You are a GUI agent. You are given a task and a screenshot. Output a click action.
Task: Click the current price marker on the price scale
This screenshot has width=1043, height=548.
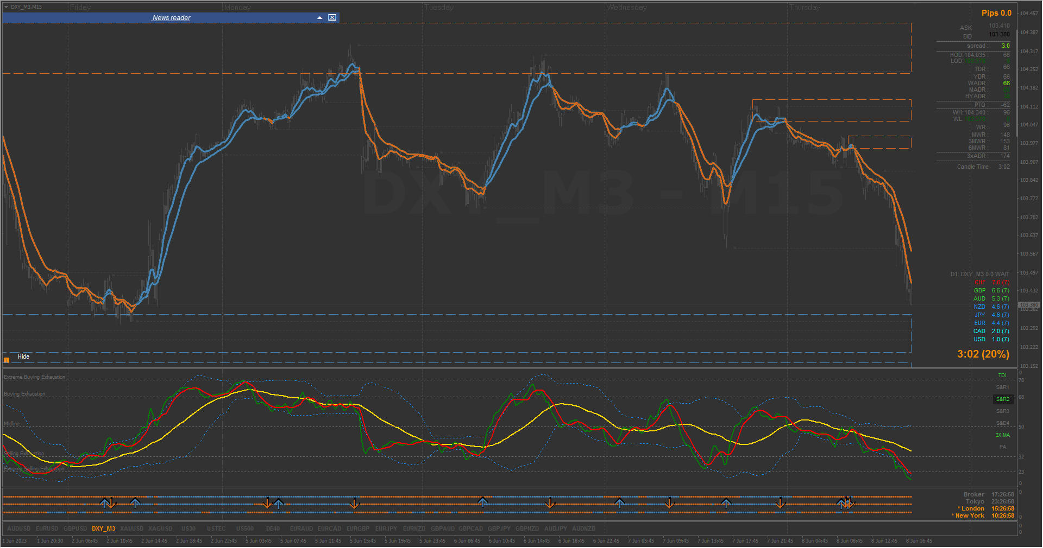(x=1028, y=305)
